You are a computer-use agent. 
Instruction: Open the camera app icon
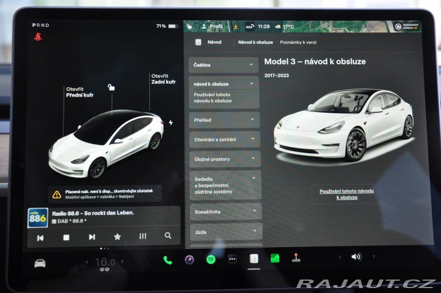coord(189,259)
